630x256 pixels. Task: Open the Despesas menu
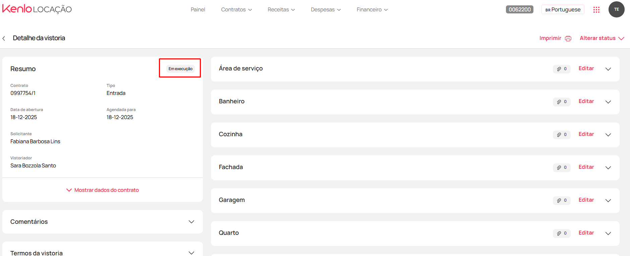[x=326, y=9]
